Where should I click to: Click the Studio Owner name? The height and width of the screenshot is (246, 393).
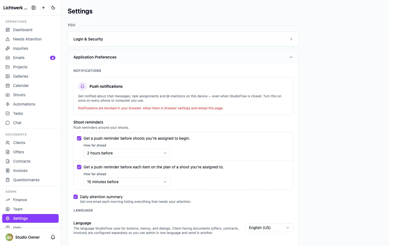tap(28, 237)
